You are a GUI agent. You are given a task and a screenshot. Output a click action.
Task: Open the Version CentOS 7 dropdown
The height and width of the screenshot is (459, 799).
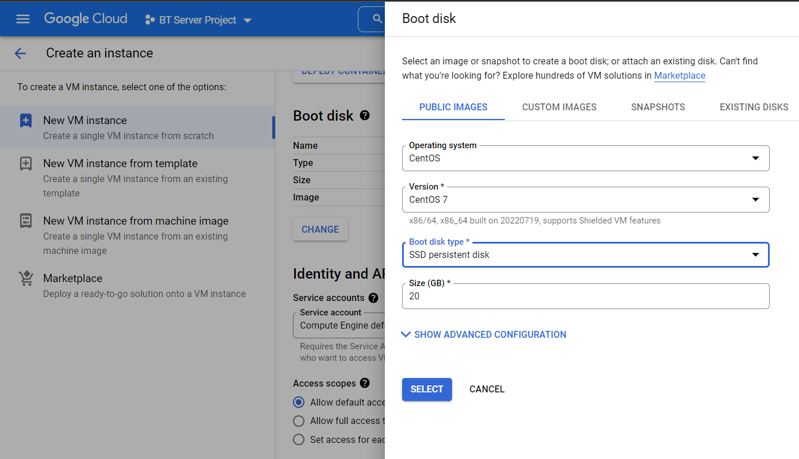point(585,199)
